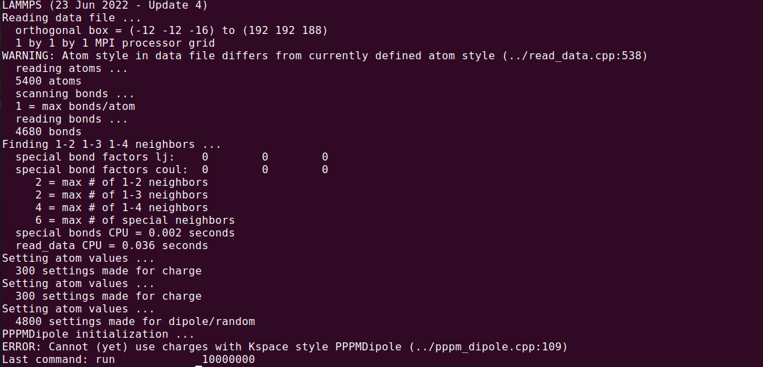
Task: Click the "PPPMDipole initialization ..." line
Action: [98, 334]
